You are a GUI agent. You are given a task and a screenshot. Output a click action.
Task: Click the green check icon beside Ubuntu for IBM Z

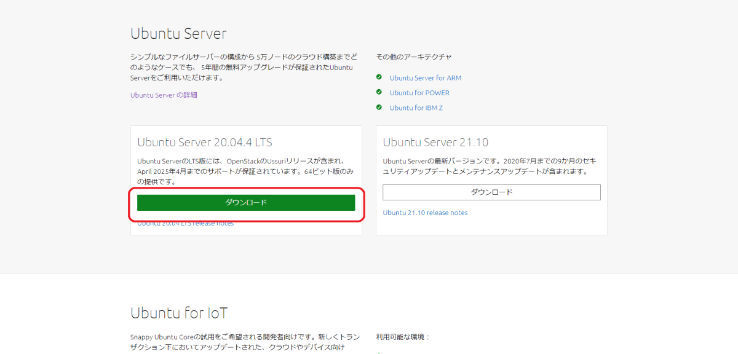click(x=379, y=107)
